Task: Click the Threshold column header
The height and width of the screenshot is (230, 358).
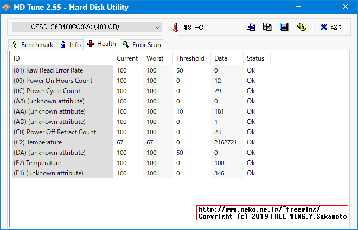Action: tap(190, 58)
